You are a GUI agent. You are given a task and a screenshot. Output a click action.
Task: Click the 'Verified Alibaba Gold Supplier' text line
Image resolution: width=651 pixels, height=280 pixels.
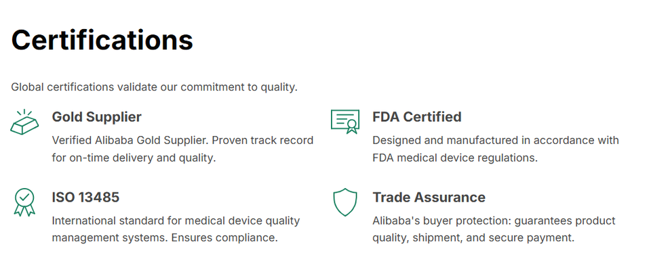coord(182,141)
